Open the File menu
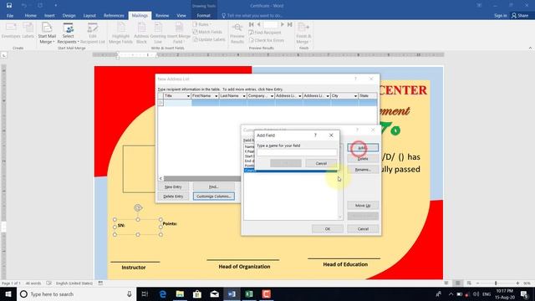The width and height of the screenshot is (535, 301). click(10, 16)
